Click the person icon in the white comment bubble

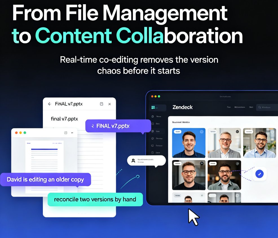(133, 161)
